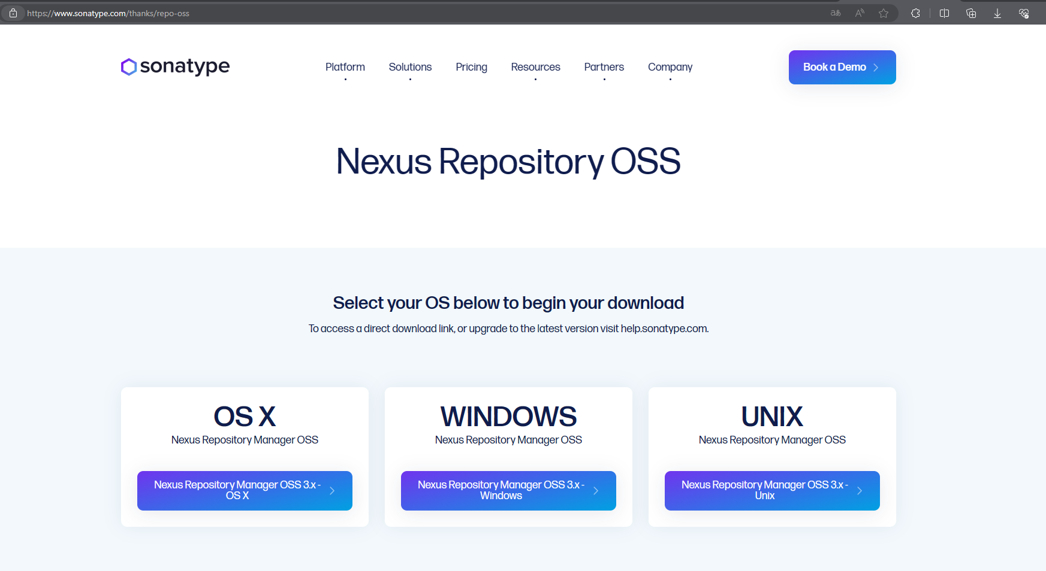Download Nexus Repository Manager OSS 3.x for Unix
The width and height of the screenshot is (1046, 571).
772,491
